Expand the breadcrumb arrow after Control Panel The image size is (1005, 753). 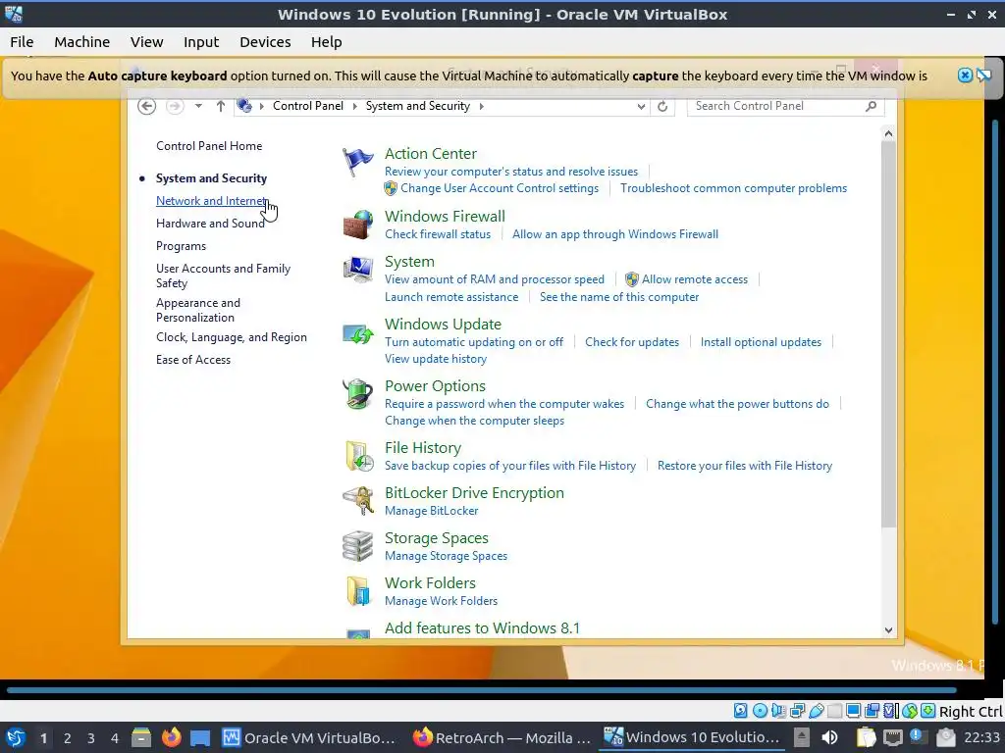354,106
